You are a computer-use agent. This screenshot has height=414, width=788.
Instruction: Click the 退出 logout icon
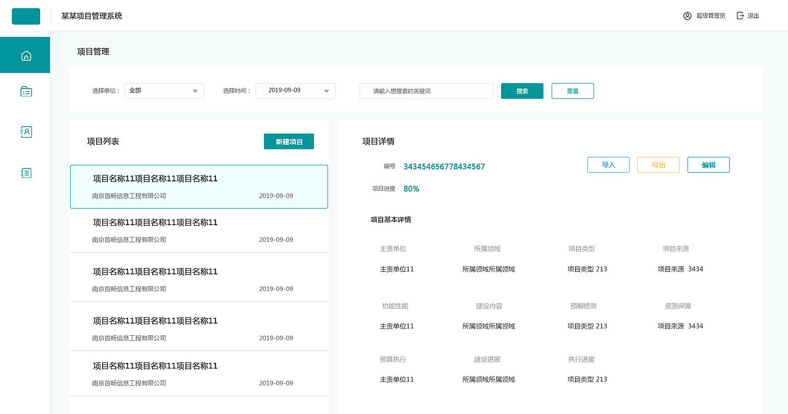pos(739,15)
